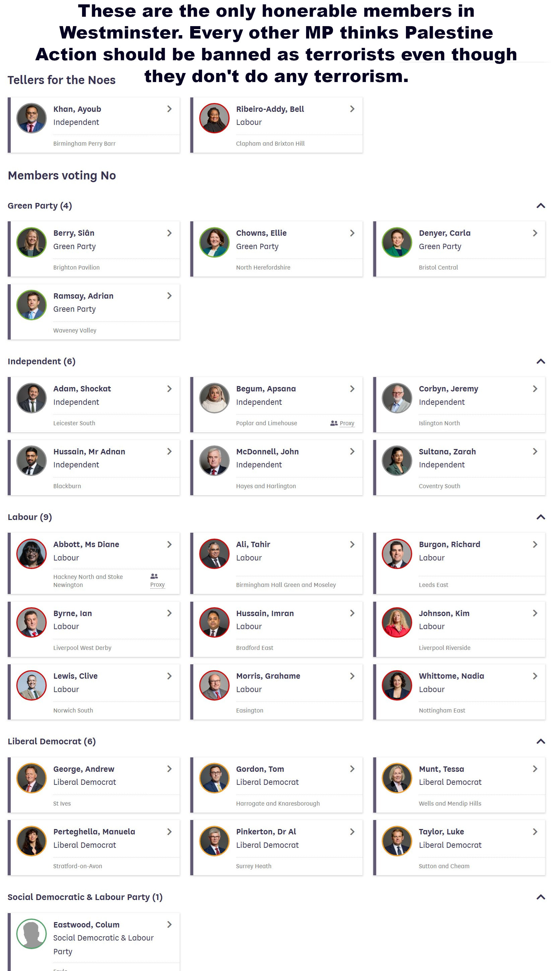Image resolution: width=551 pixels, height=971 pixels.
Task: Click the proxy icon on Diane Abbott's card
Action: (154, 576)
